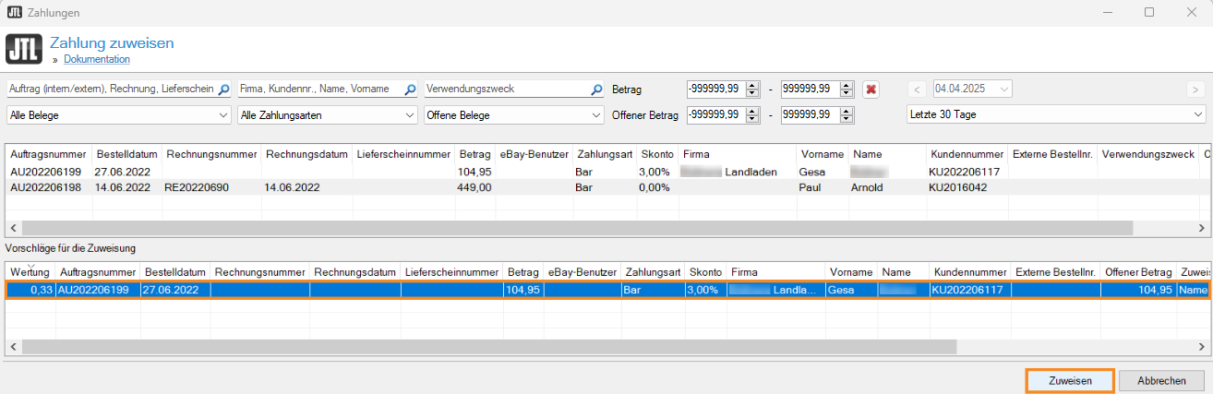Screen dimensions: 1213x394
Task: Go to the previous date with left arrow
Action: coord(918,90)
